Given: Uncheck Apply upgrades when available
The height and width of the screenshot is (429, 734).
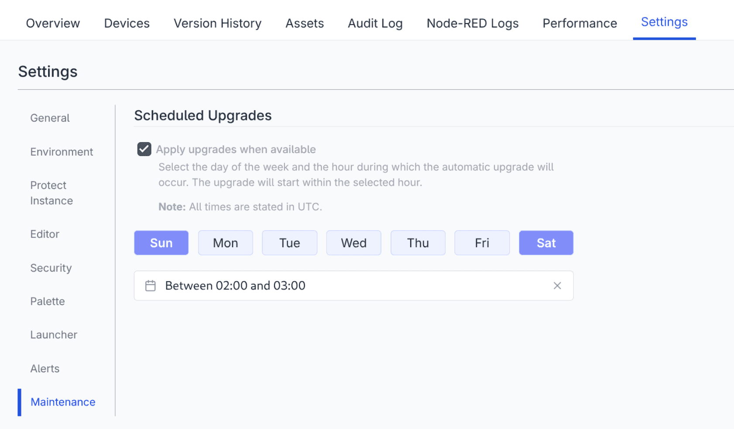Looking at the screenshot, I should tap(144, 149).
